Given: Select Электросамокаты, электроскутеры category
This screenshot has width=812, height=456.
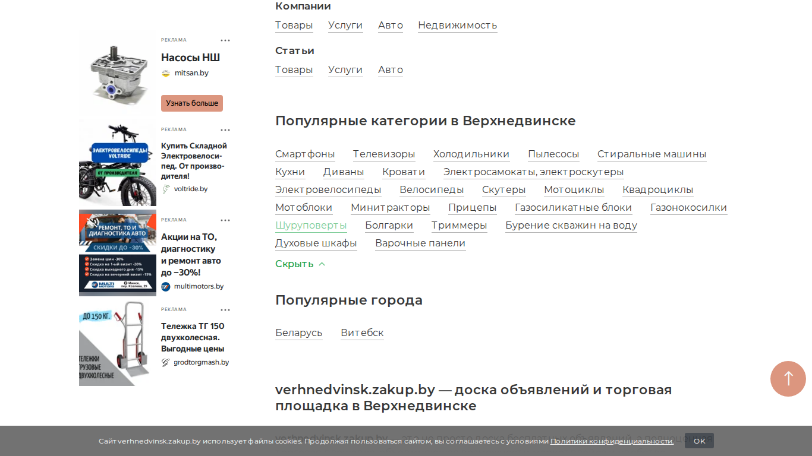Looking at the screenshot, I should pos(534,172).
